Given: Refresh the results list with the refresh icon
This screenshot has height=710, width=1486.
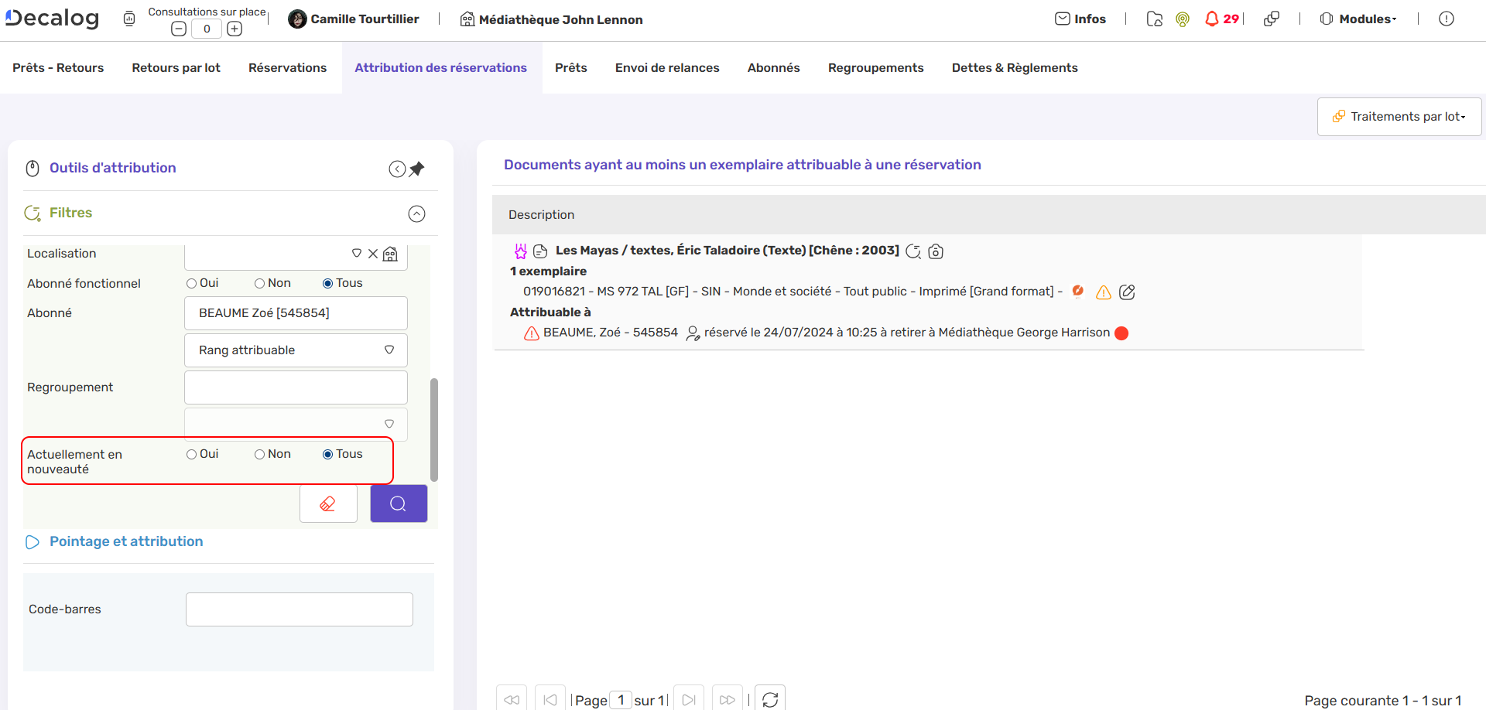Looking at the screenshot, I should [x=771, y=699].
